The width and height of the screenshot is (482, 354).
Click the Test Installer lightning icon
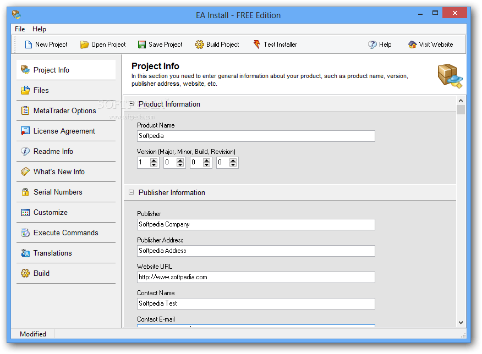tap(256, 45)
